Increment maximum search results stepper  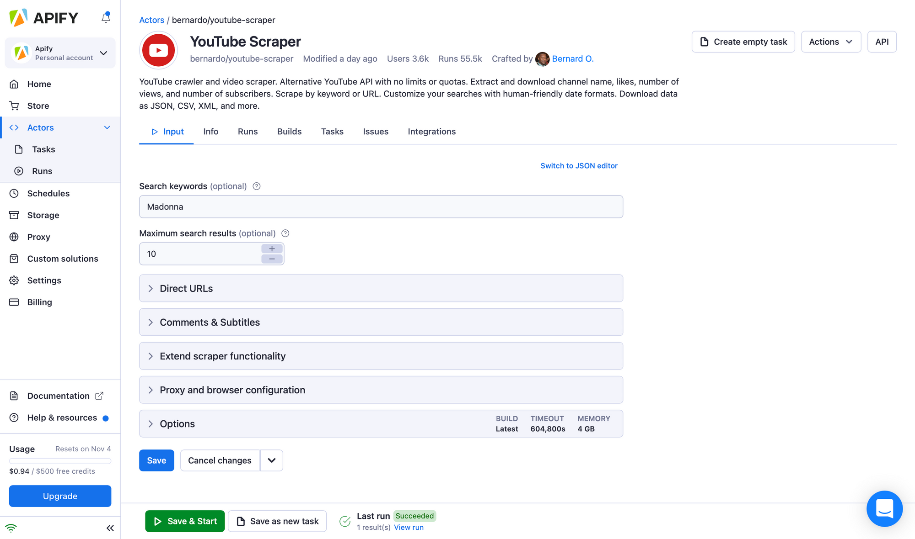coord(272,249)
